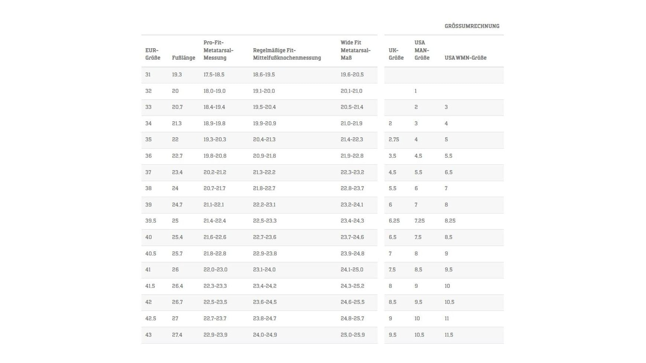Image resolution: width=646 pixels, height=363 pixels.
Task: Click the Pro-Fit-Metatarsal-Messung column header
Action: click(218, 50)
